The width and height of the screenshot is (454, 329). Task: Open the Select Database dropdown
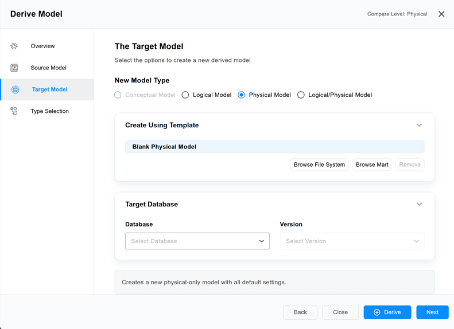tap(197, 241)
